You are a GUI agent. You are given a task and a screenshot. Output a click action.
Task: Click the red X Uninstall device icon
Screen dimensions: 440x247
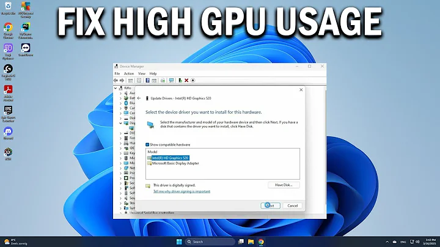point(186,81)
